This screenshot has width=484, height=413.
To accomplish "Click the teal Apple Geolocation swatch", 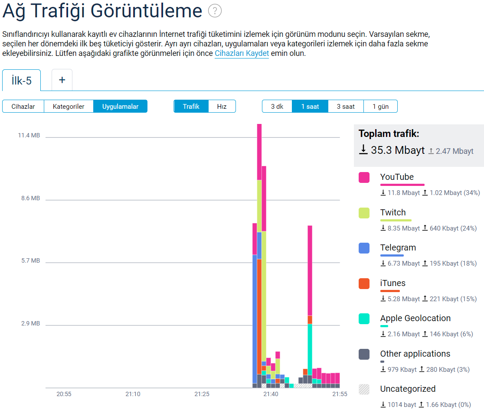I will tap(364, 319).
